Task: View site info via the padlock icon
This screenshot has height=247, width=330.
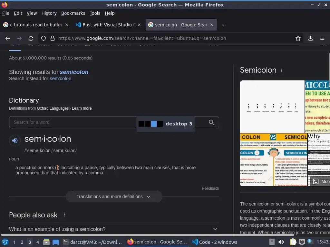Action: click(x=53, y=39)
